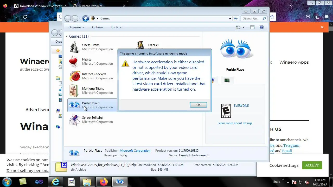Click the Games breadcrumb arrow
Image resolution: width=333 pixels, height=187 pixels.
coord(98,18)
